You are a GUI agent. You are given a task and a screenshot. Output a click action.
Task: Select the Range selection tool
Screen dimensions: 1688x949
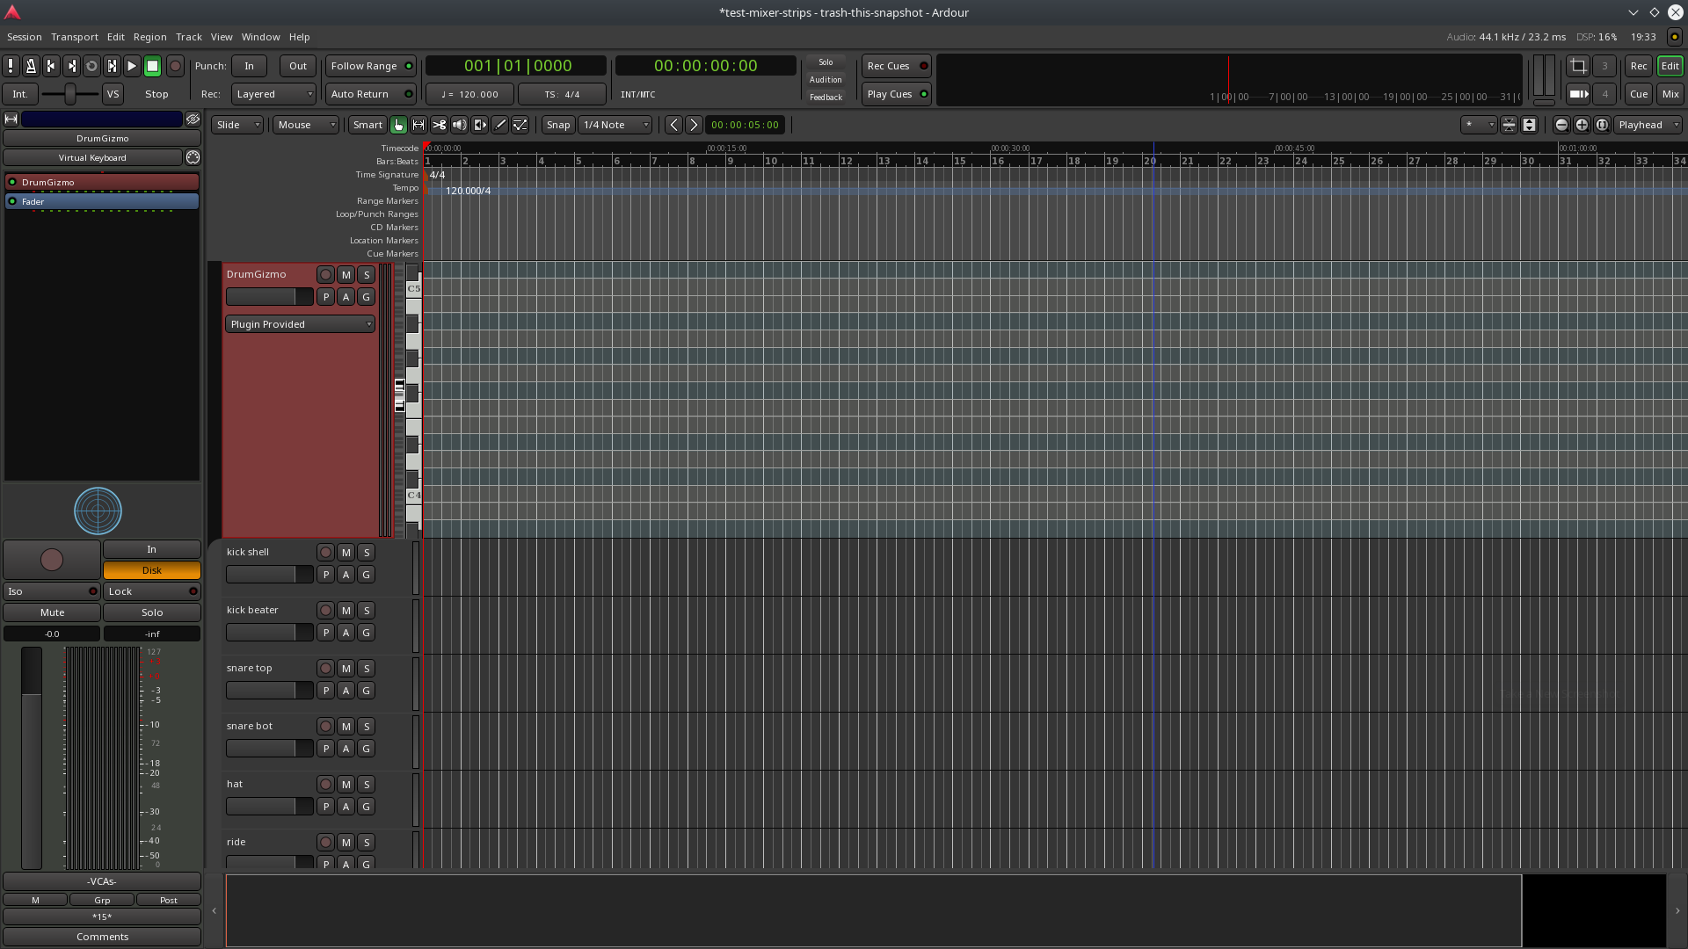pos(418,125)
